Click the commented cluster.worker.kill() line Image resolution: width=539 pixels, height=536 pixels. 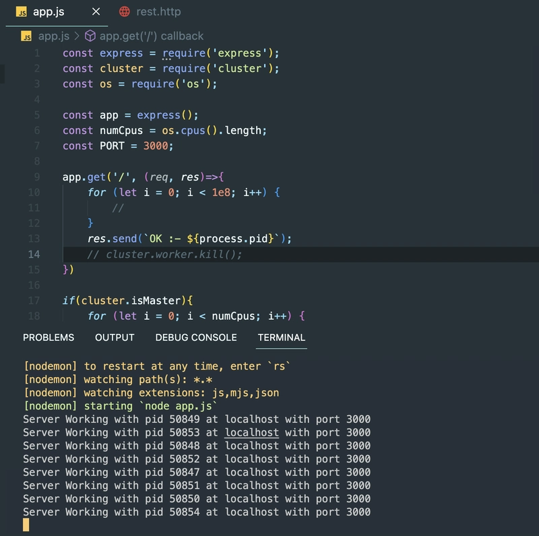click(164, 255)
